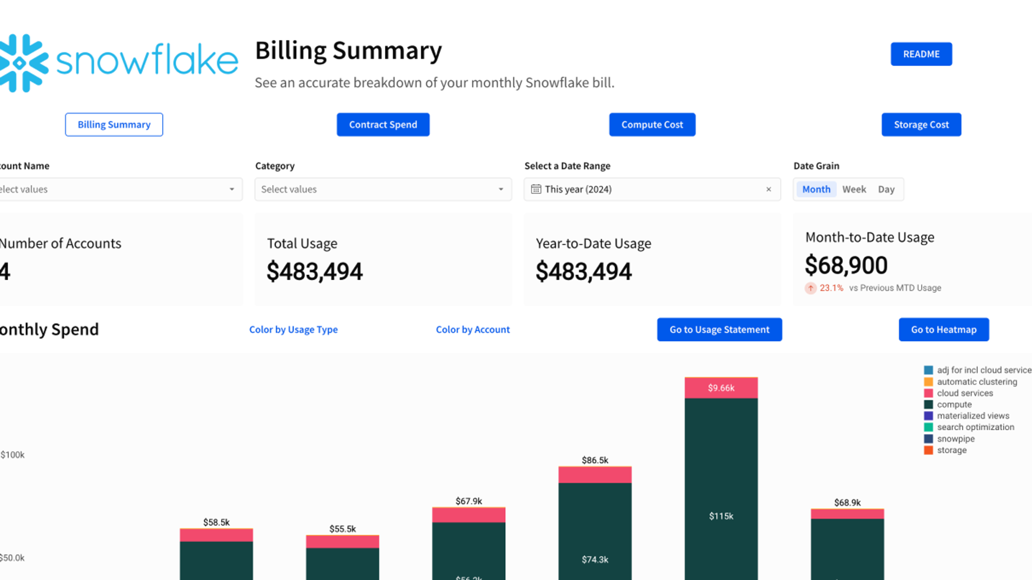Click the bar labeled $68.9k
The height and width of the screenshot is (580, 1032).
847,544
